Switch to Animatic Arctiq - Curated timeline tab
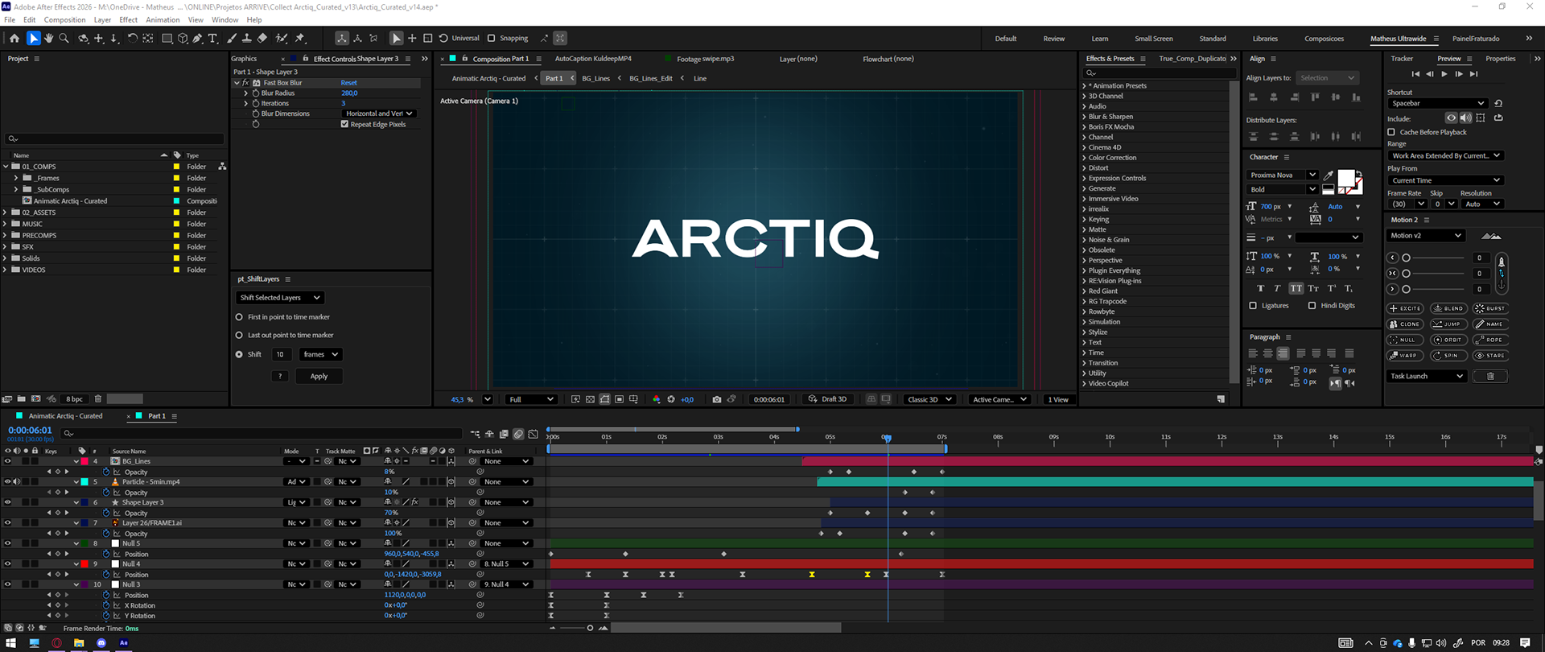The image size is (1545, 652). 66,416
